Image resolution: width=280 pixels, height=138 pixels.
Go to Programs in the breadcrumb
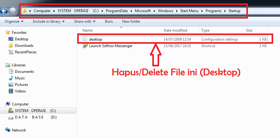tap(213, 11)
